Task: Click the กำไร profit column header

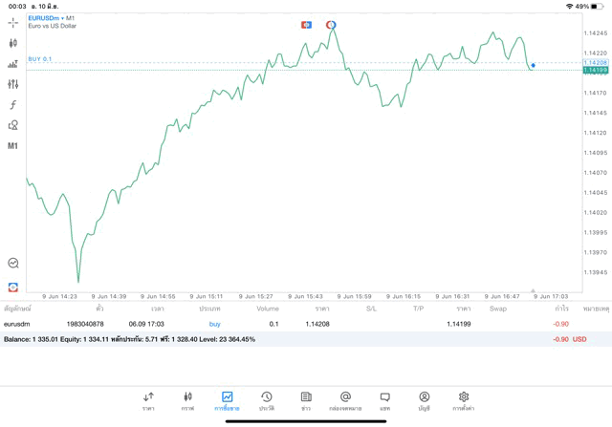Action: (x=562, y=309)
